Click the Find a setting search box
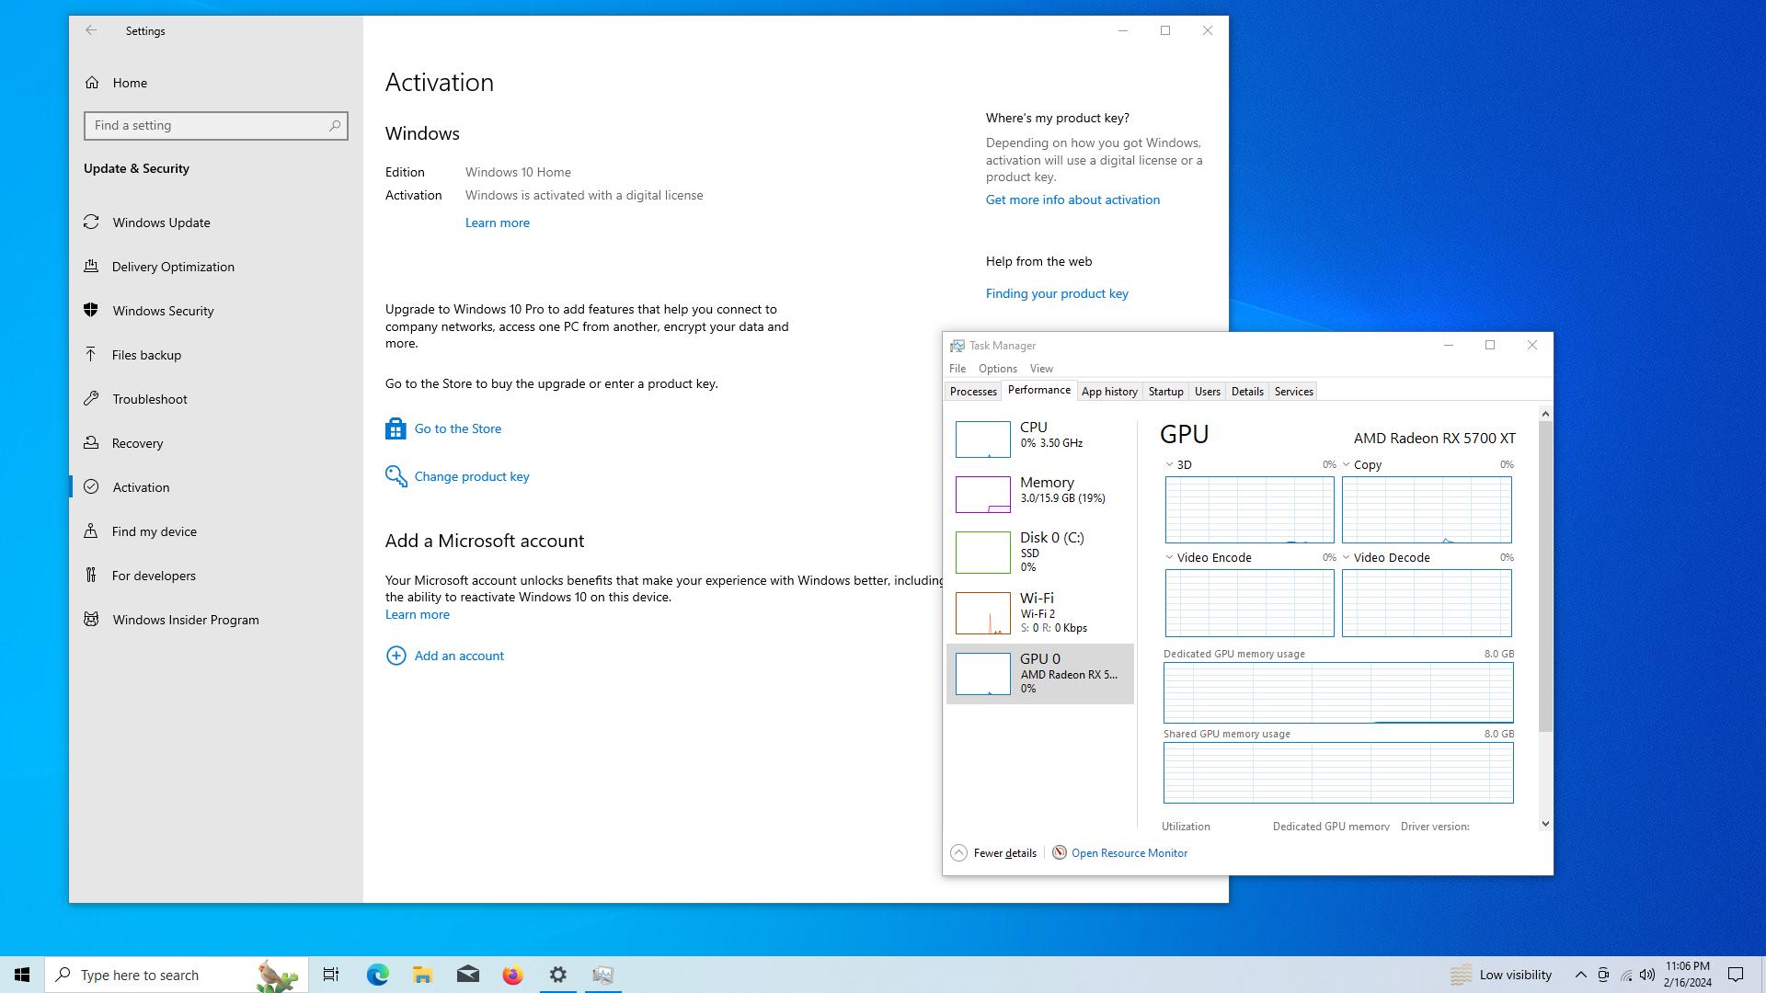Screen dimensions: 1766x993 pyautogui.click(x=216, y=125)
